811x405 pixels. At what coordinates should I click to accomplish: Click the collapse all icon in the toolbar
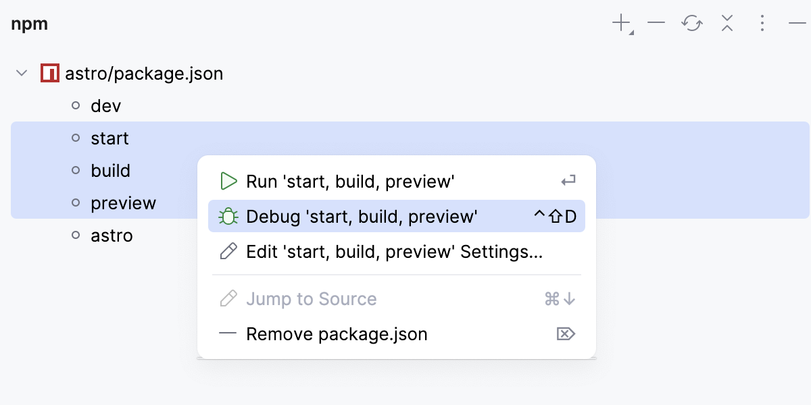[x=727, y=24]
